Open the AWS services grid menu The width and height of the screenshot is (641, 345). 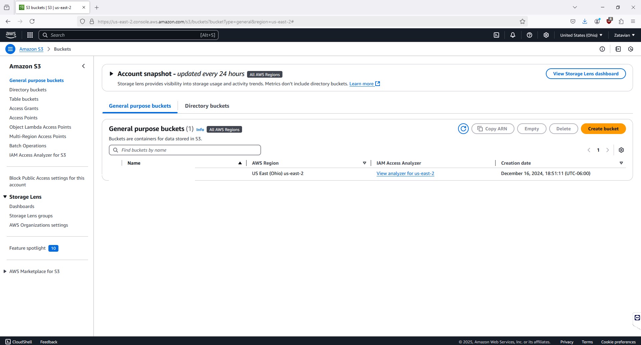[x=30, y=35]
